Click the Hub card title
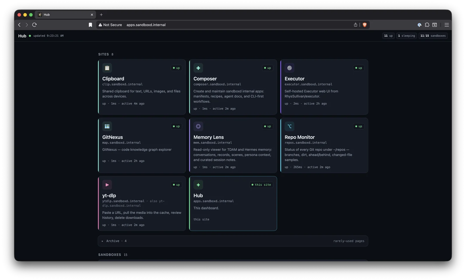Viewport: 466px width, 280px height. click(x=198, y=196)
